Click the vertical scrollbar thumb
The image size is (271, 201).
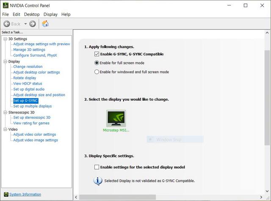[267, 98]
